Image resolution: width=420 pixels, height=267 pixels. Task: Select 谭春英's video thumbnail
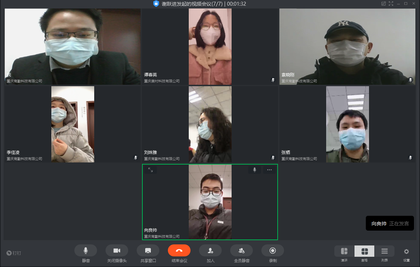coord(210,47)
